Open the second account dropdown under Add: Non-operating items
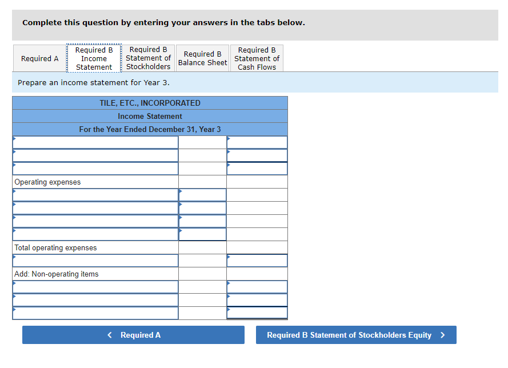This screenshot has height=368, width=508. pyautogui.click(x=95, y=300)
